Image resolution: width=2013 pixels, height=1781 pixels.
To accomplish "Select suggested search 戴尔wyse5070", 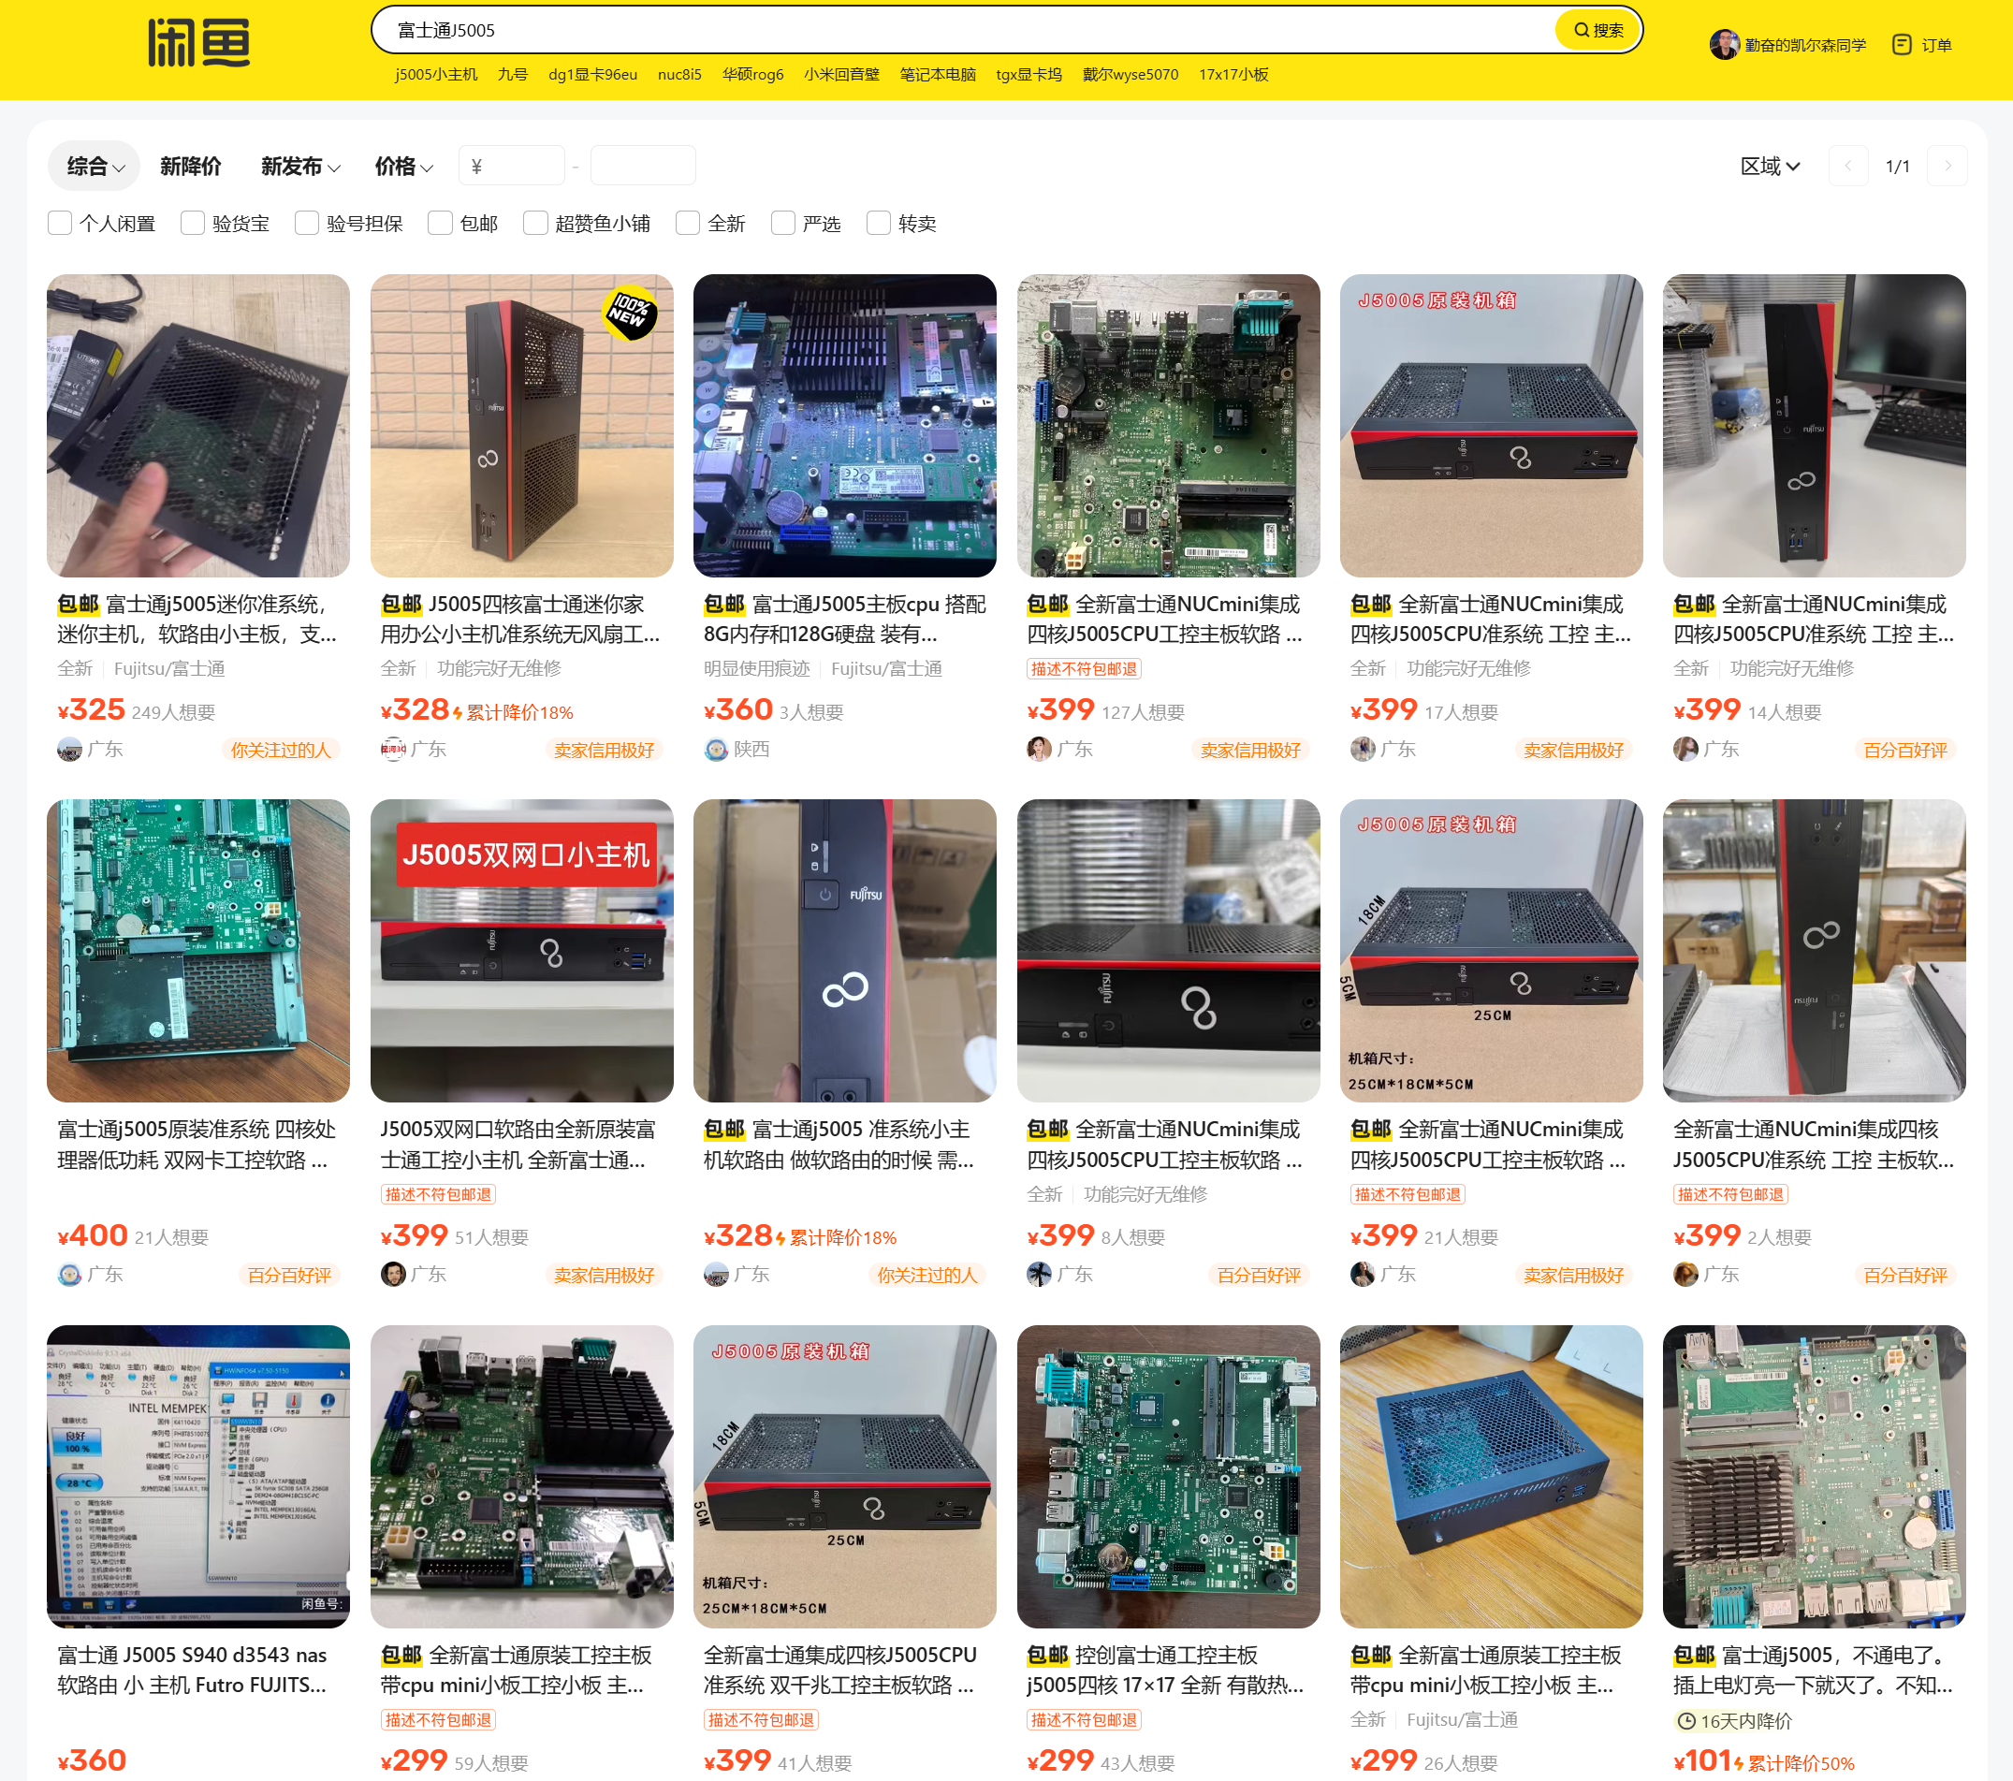I will (1130, 75).
